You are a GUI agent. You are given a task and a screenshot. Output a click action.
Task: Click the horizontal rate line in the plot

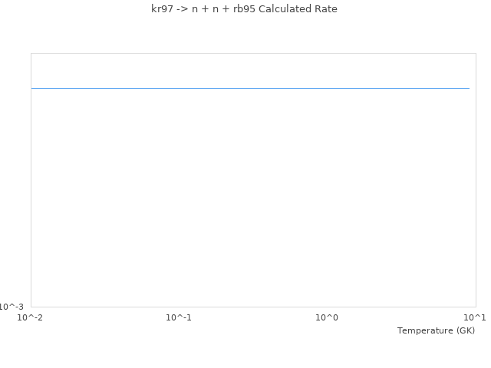coord(250,89)
